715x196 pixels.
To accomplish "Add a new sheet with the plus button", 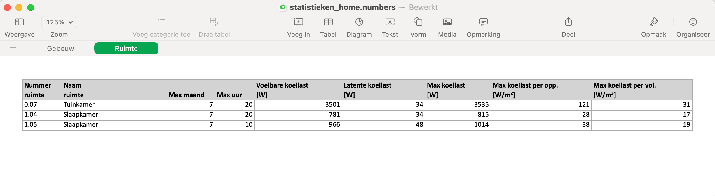I will [13, 48].
